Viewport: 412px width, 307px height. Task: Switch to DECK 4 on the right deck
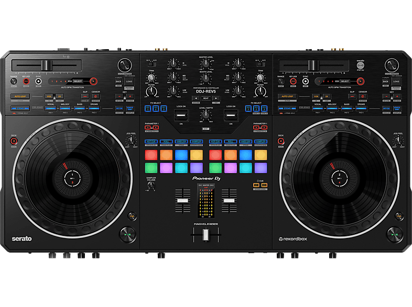281,141
